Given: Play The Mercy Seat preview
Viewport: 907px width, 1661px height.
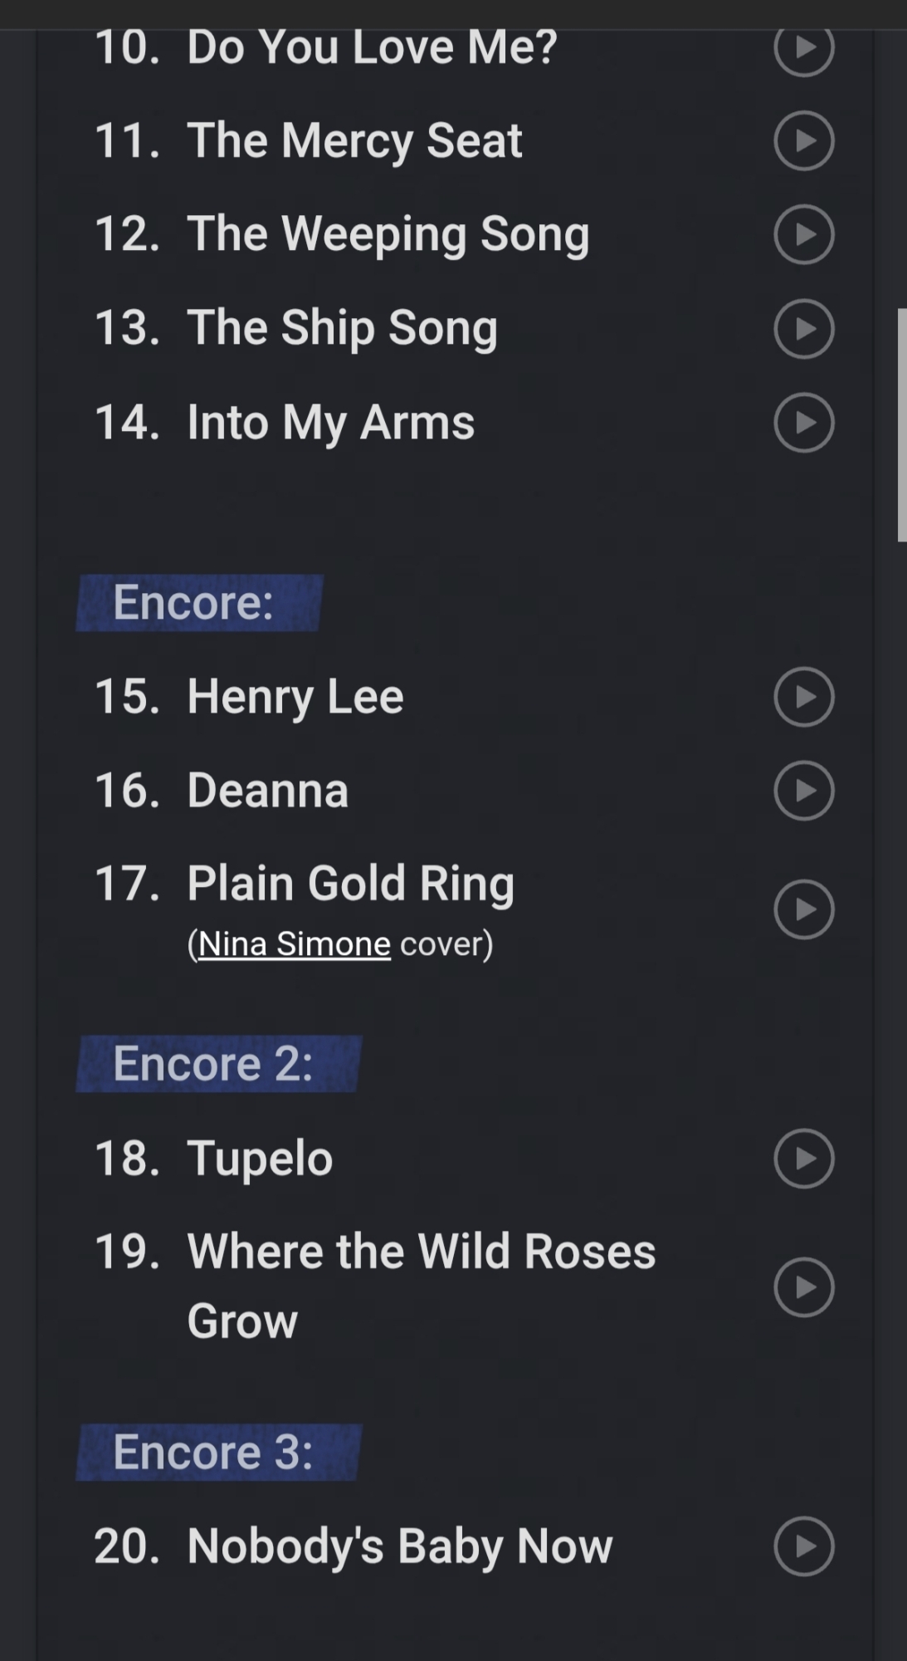Looking at the screenshot, I should pos(803,140).
